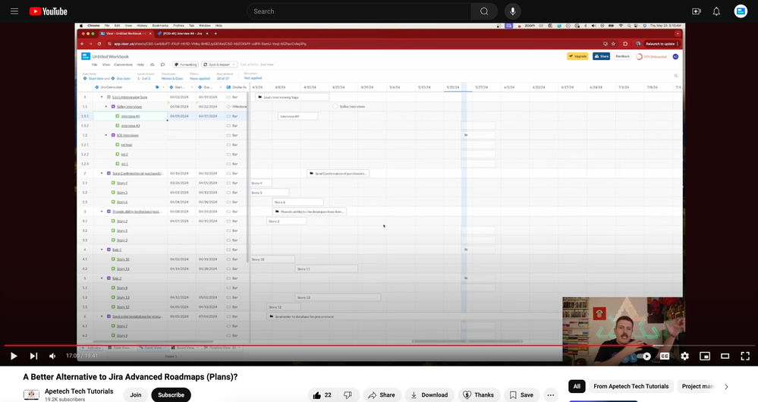Open the File menu in Visor
The image size is (758, 402).
point(95,64)
